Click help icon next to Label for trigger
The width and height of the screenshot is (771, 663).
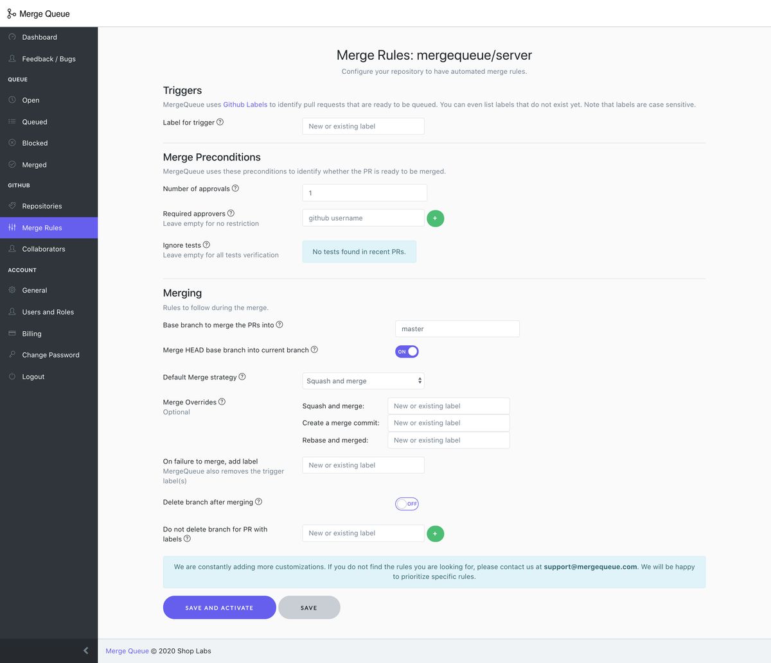coord(220,122)
